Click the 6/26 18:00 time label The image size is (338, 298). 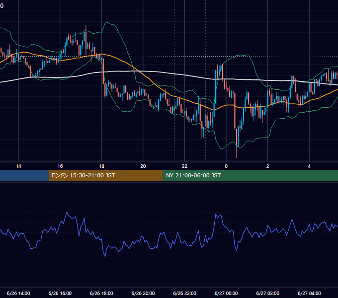[x=101, y=293]
